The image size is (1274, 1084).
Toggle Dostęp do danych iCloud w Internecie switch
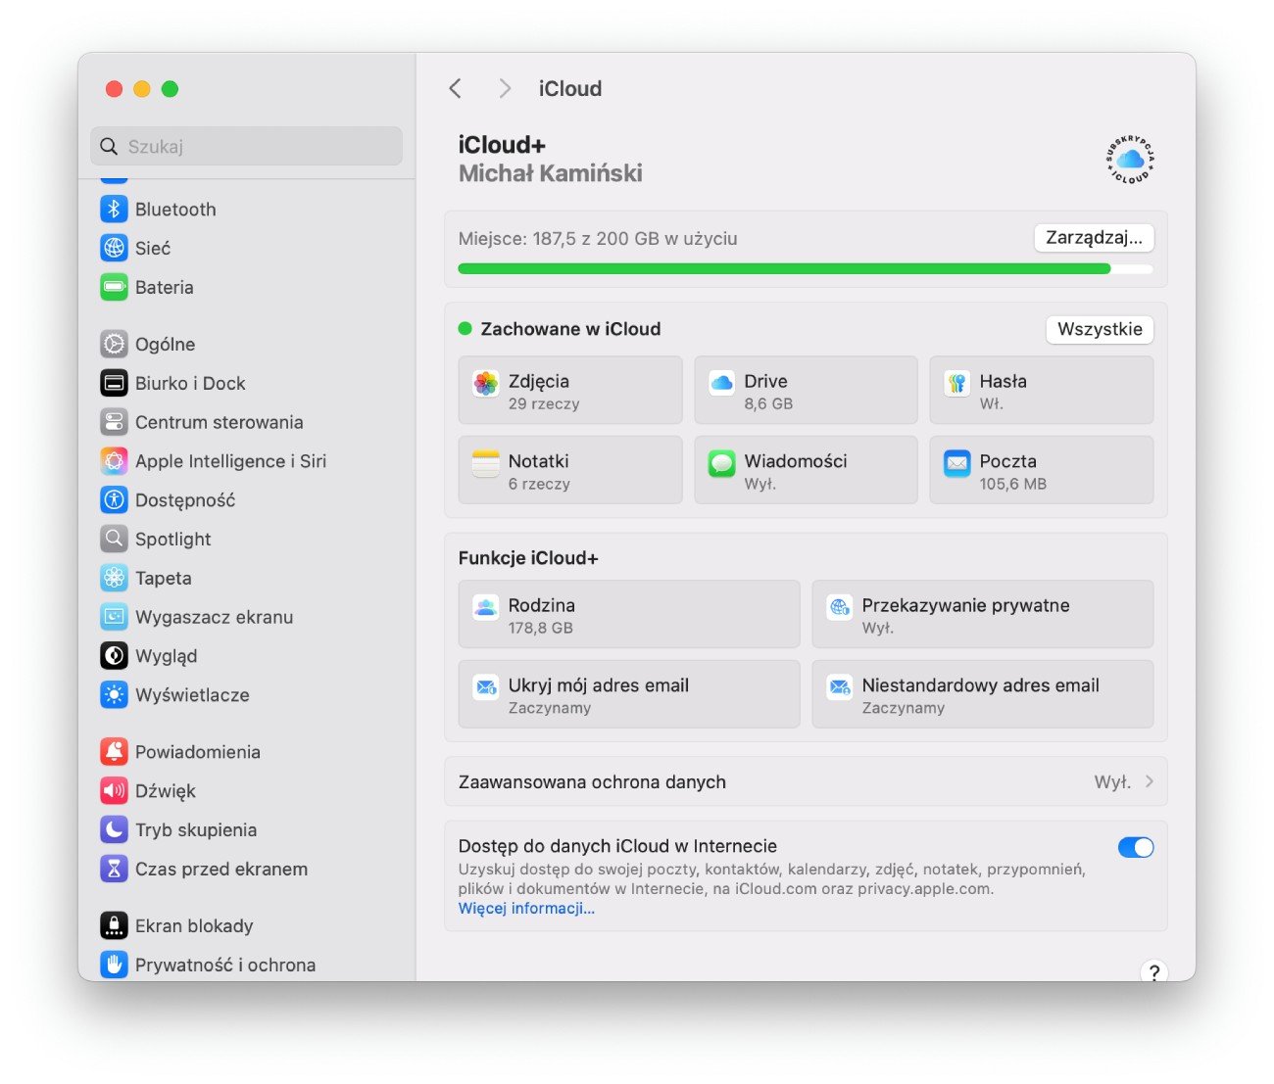1136,847
